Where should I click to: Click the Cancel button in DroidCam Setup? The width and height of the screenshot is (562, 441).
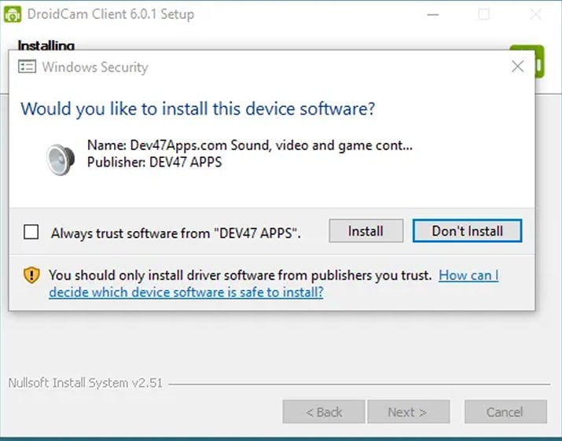coord(505,412)
